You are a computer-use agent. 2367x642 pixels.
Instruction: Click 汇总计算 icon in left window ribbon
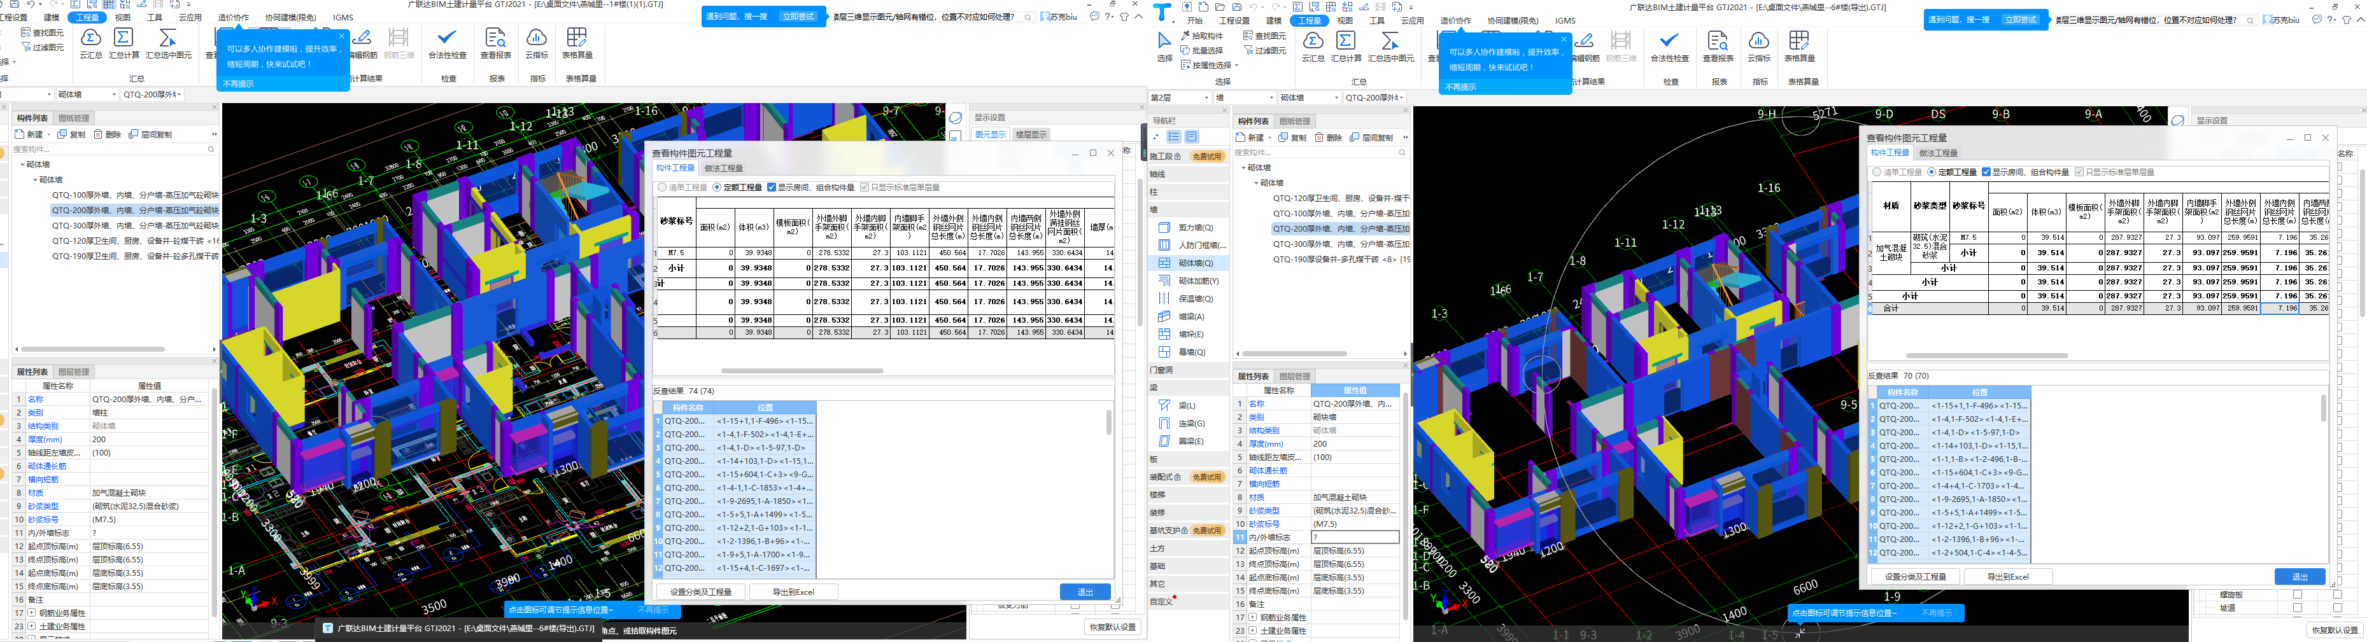(x=124, y=43)
